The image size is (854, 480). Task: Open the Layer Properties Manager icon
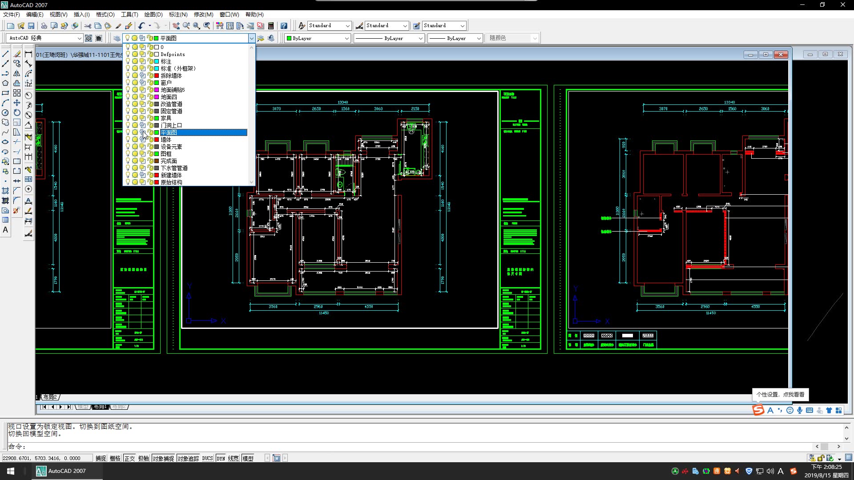[117, 38]
